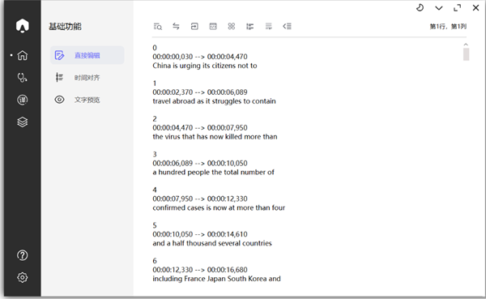The height and width of the screenshot is (299, 486).
Task: Select the 直接编辑 menu item
Action: click(87, 55)
